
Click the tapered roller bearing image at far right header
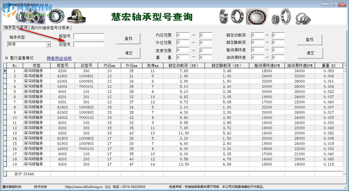click(x=302, y=17)
